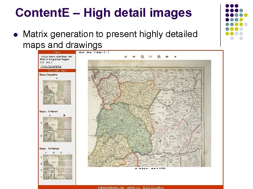The image size is (253, 189).
Task: Click the Matrix generation bullet text
Action: pyautogui.click(x=110, y=39)
